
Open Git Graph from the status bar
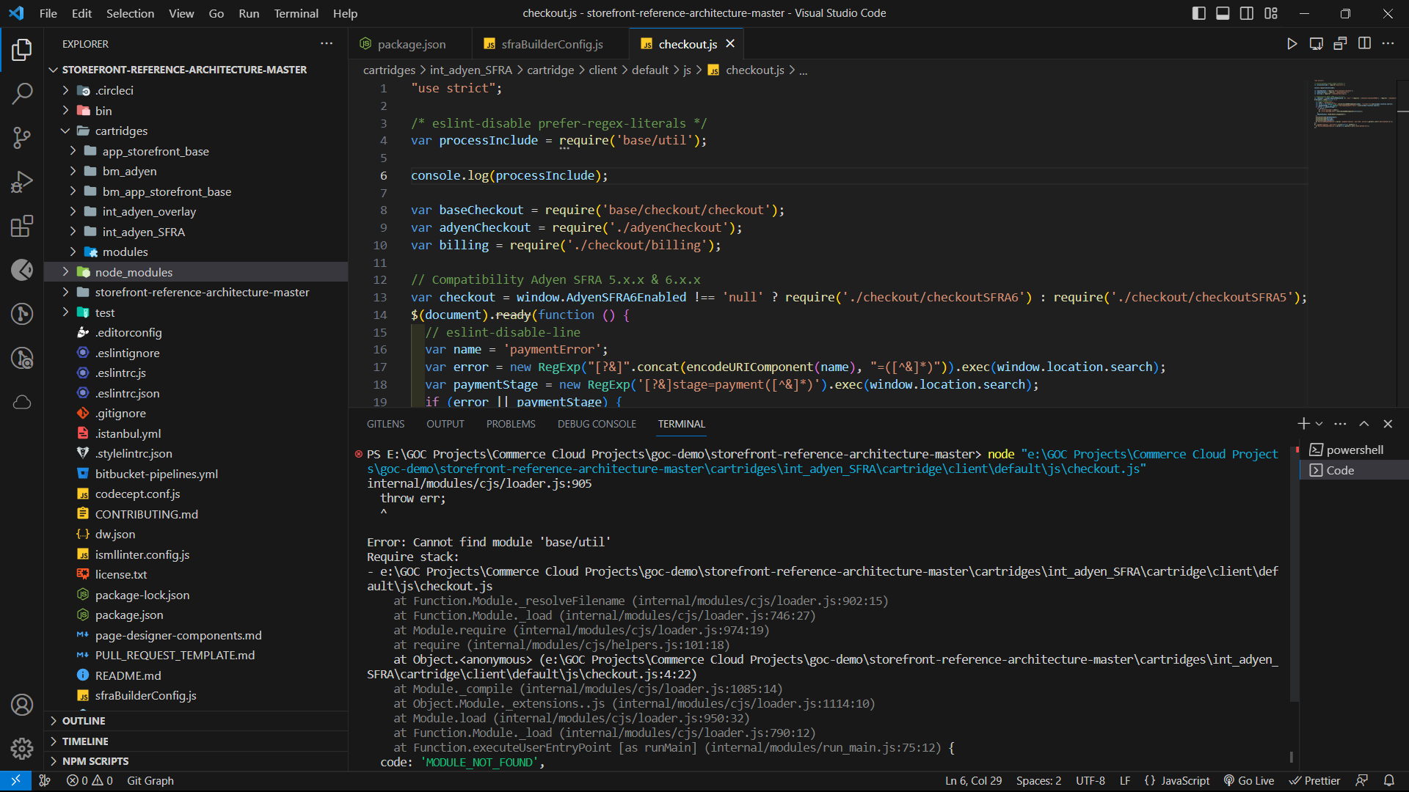tap(150, 780)
